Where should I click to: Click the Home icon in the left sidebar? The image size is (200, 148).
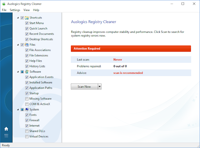6,129
